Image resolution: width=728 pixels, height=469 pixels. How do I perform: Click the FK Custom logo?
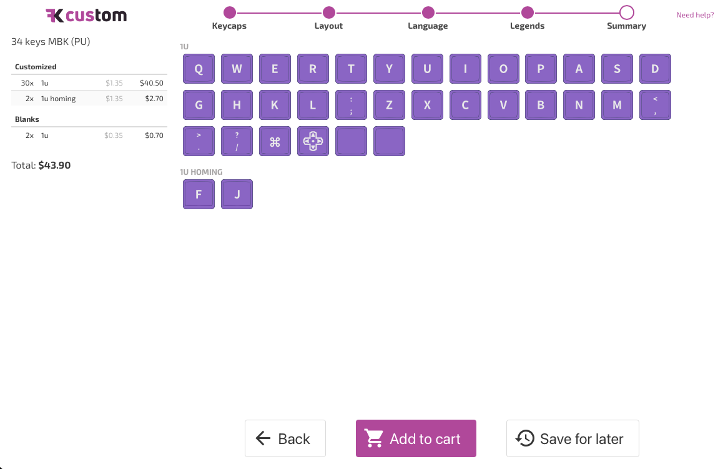pos(86,16)
